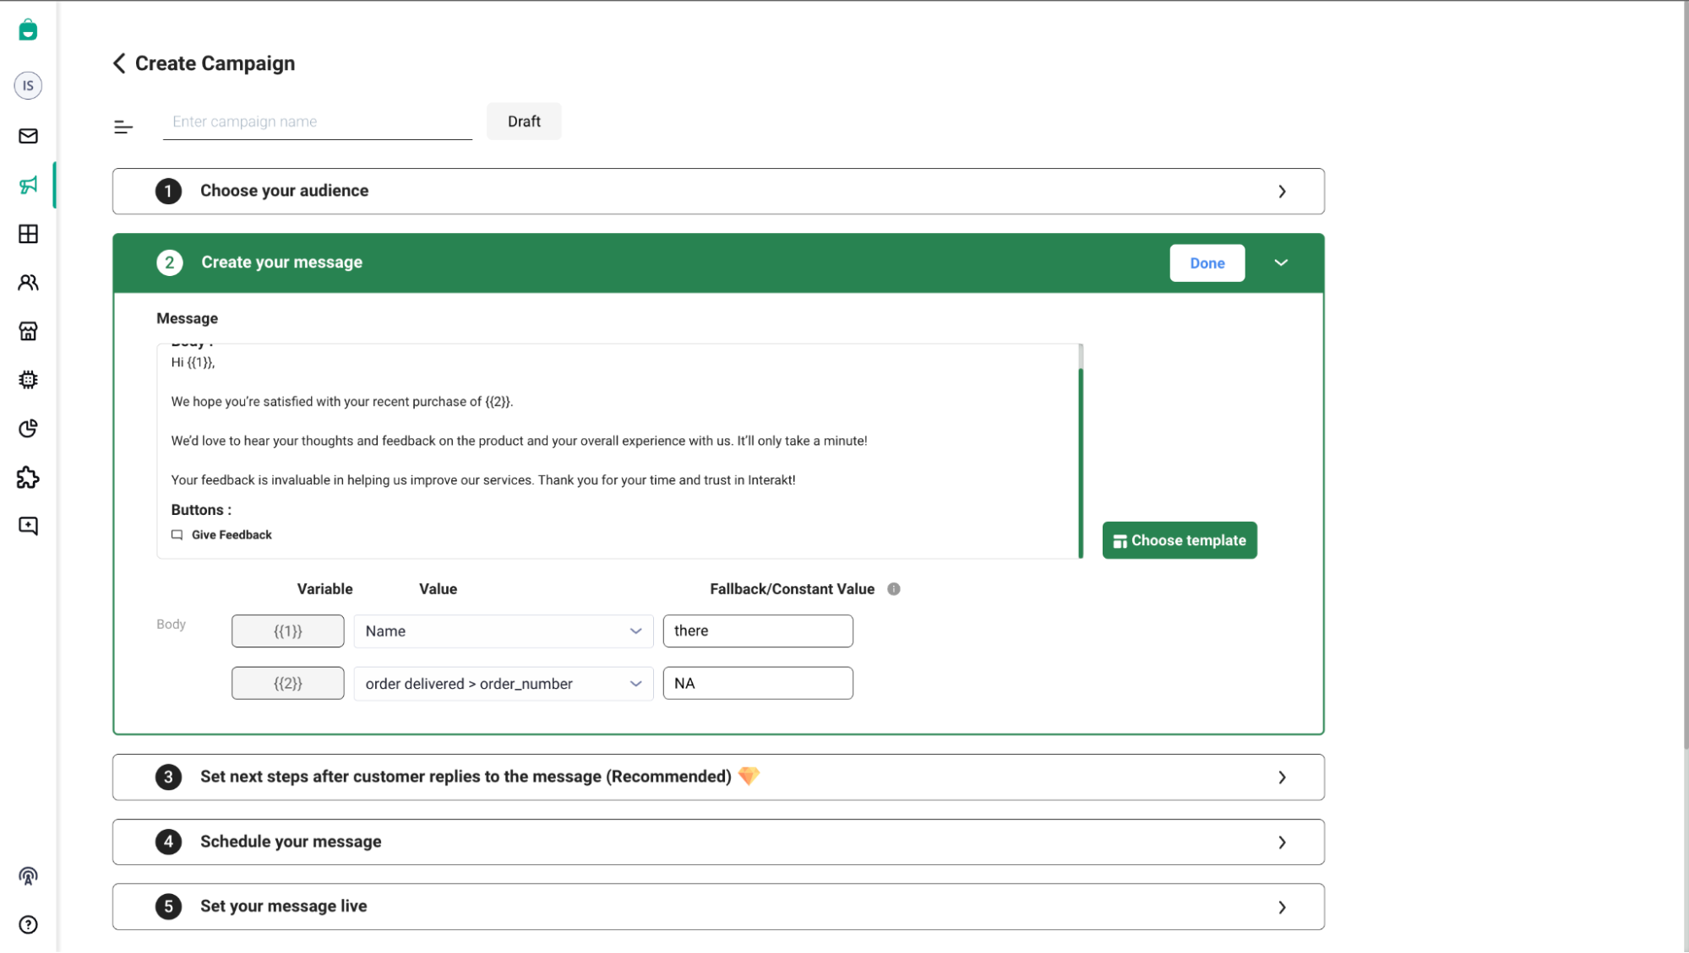Image resolution: width=1689 pixels, height=953 pixels.
Task: Open the Inbox envelope icon
Action: click(x=28, y=136)
